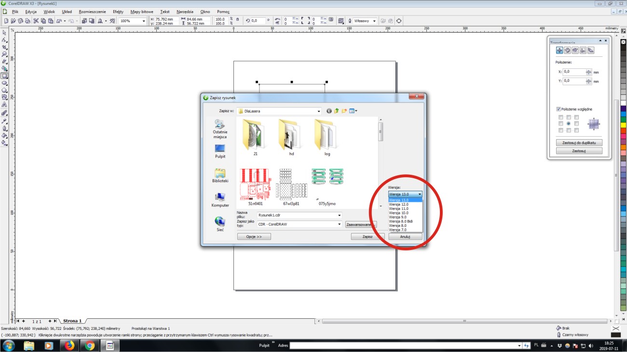Select the Fill bucket tool
Image resolution: width=627 pixels, height=352 pixels.
click(4, 135)
